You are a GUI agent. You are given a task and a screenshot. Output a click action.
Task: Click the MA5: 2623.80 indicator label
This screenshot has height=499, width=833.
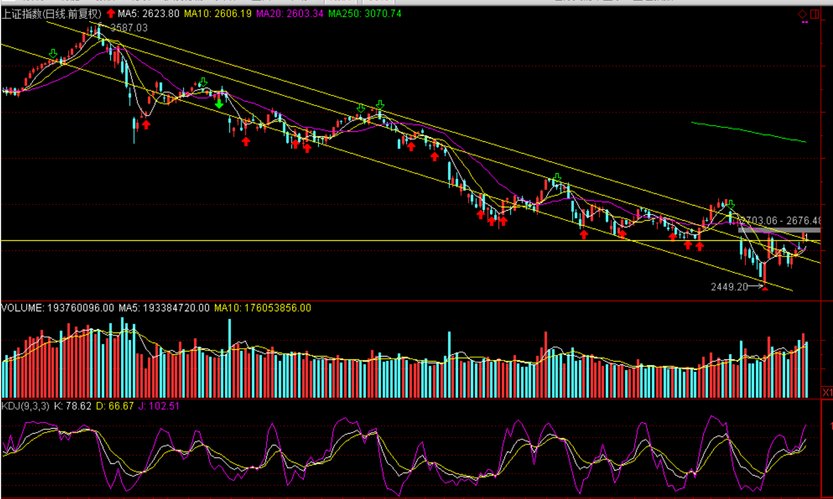click(x=148, y=14)
